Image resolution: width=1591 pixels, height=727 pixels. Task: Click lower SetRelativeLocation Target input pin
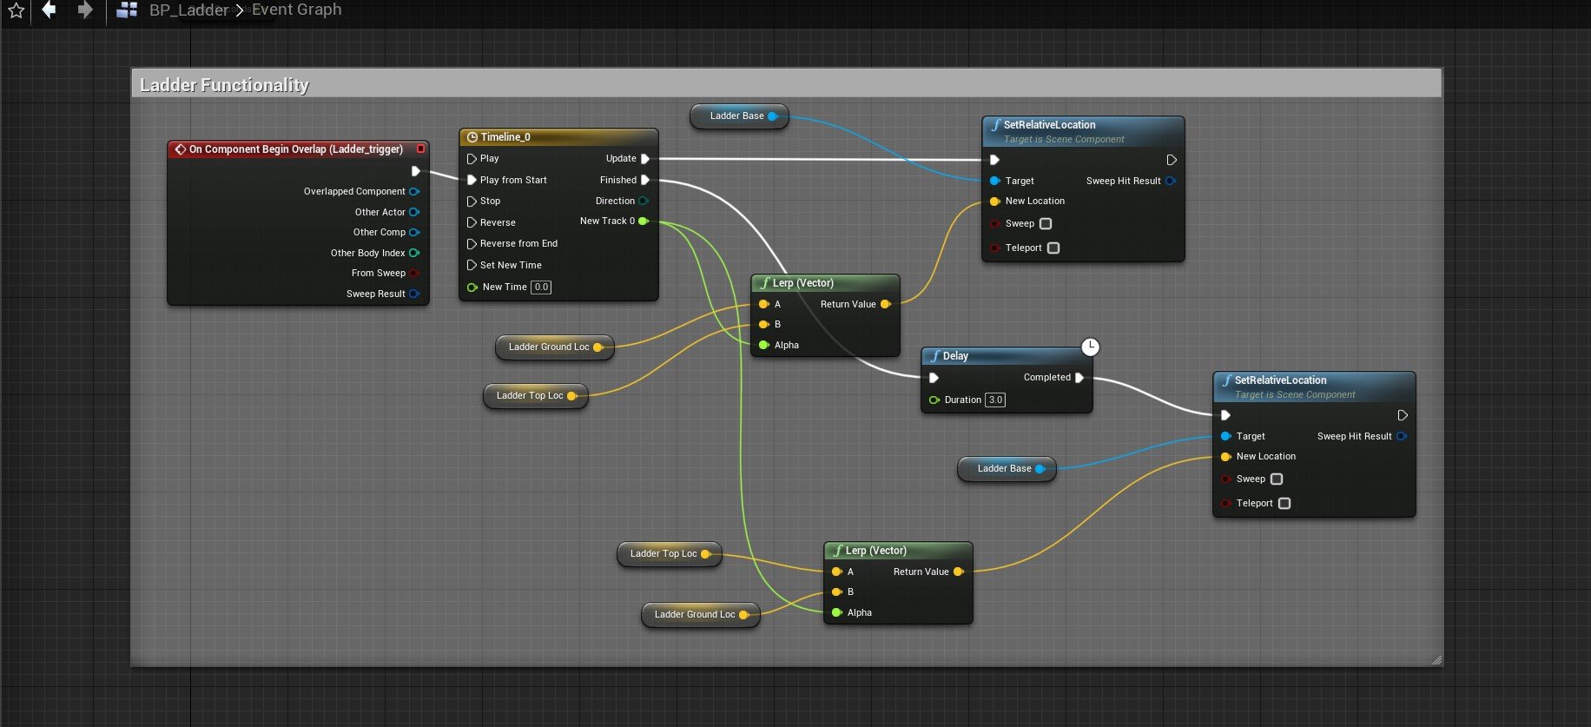coord(1226,436)
